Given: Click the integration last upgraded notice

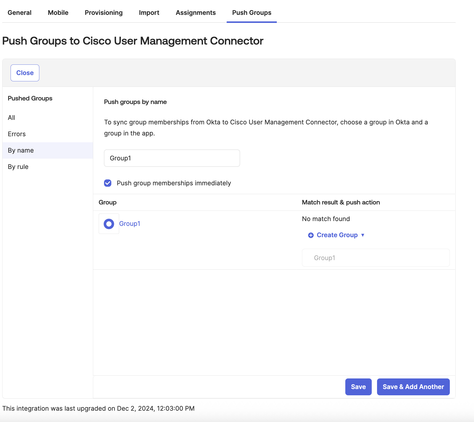Looking at the screenshot, I should pyautogui.click(x=98, y=408).
